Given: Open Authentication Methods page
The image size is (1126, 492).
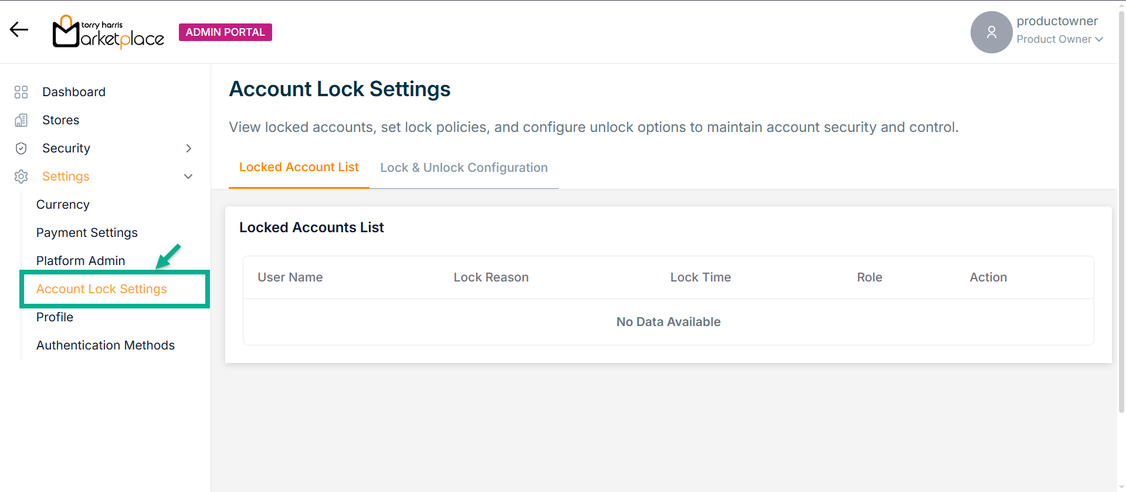Looking at the screenshot, I should pyautogui.click(x=106, y=345).
